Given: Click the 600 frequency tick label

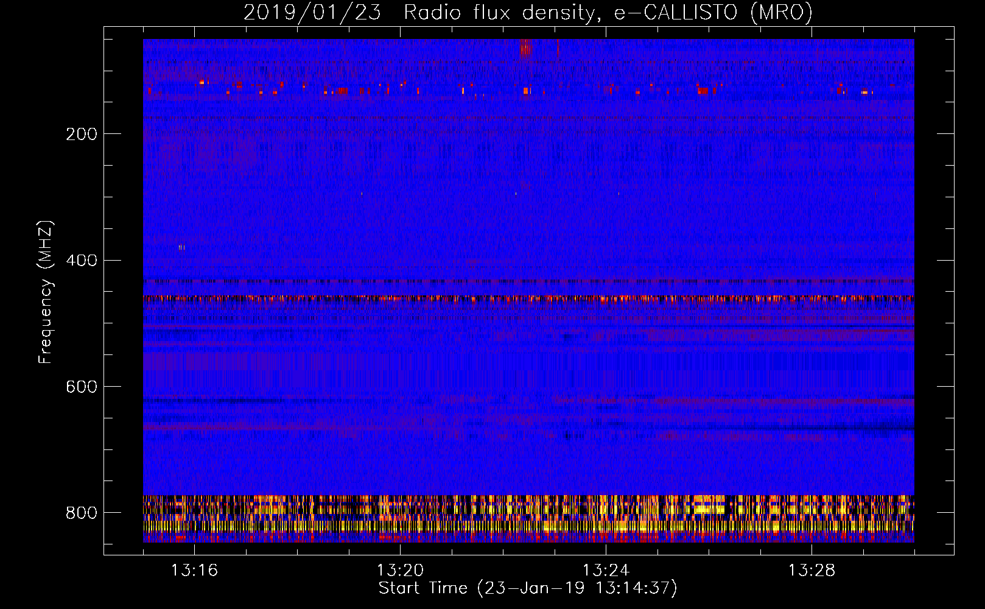Looking at the screenshot, I should pyautogui.click(x=82, y=387).
